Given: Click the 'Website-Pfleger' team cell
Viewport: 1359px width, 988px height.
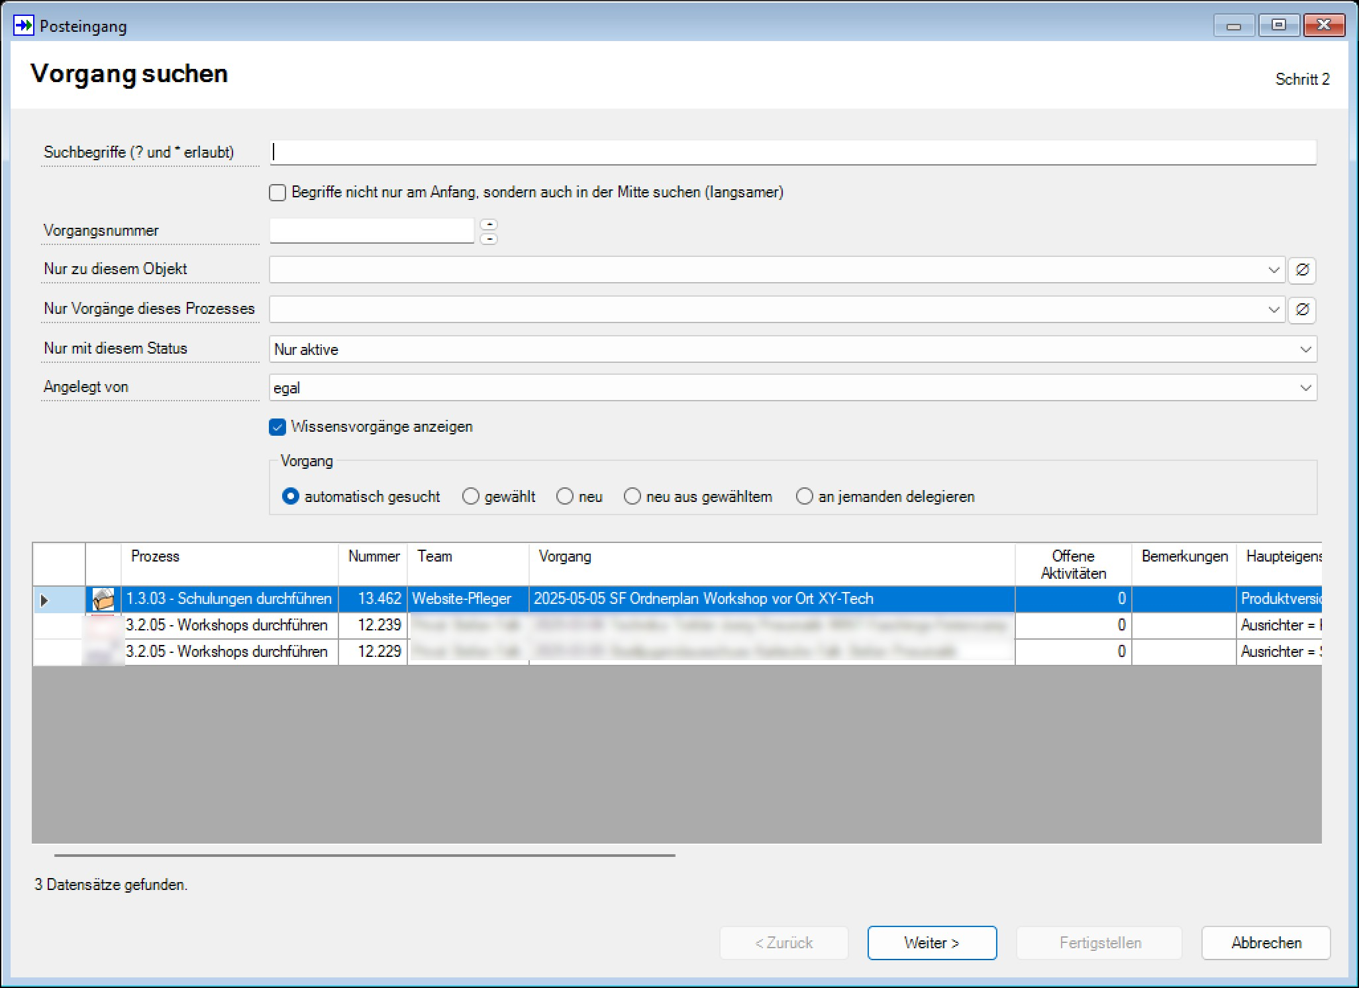Looking at the screenshot, I should [468, 599].
